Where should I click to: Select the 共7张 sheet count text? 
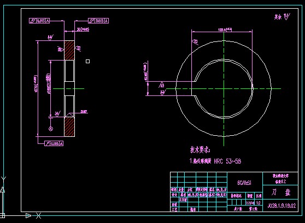(238, 209)
